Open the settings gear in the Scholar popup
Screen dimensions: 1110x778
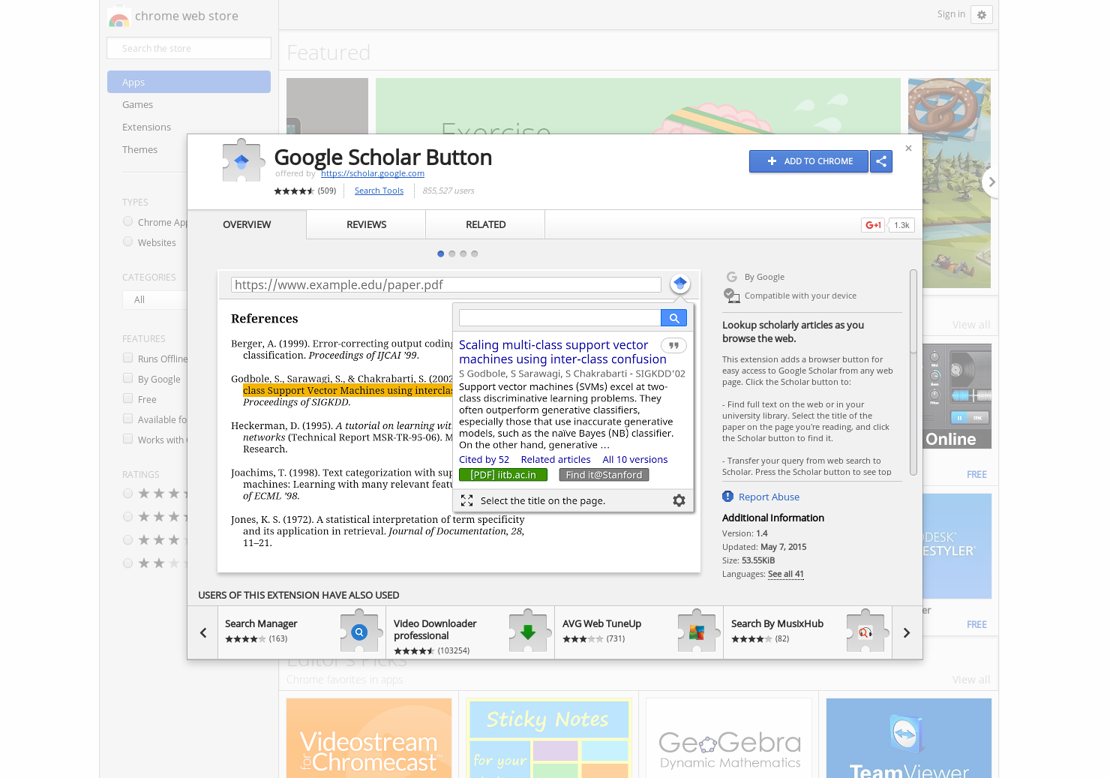(x=679, y=500)
